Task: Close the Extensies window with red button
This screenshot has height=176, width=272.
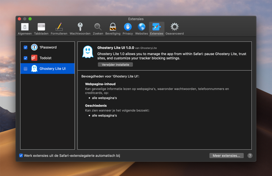Action: coord(20,19)
